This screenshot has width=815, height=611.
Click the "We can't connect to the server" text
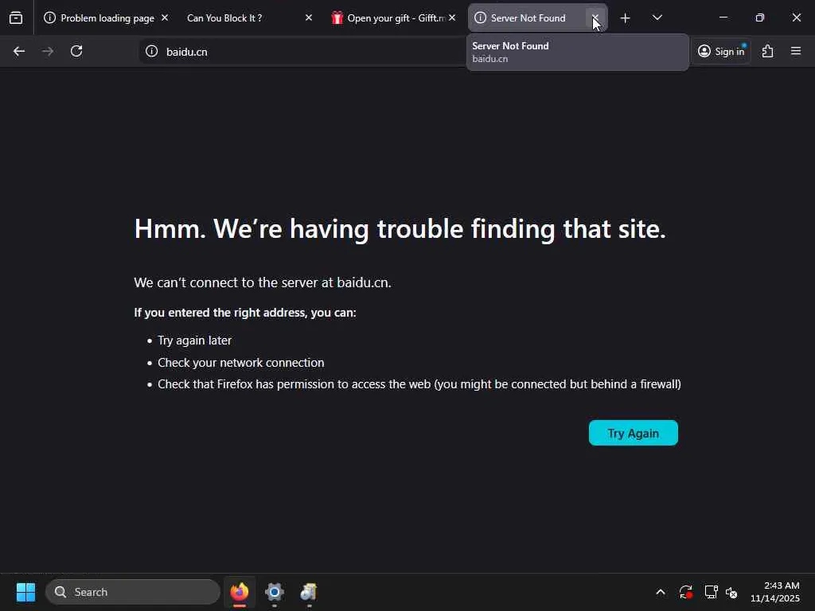pyautogui.click(x=263, y=282)
